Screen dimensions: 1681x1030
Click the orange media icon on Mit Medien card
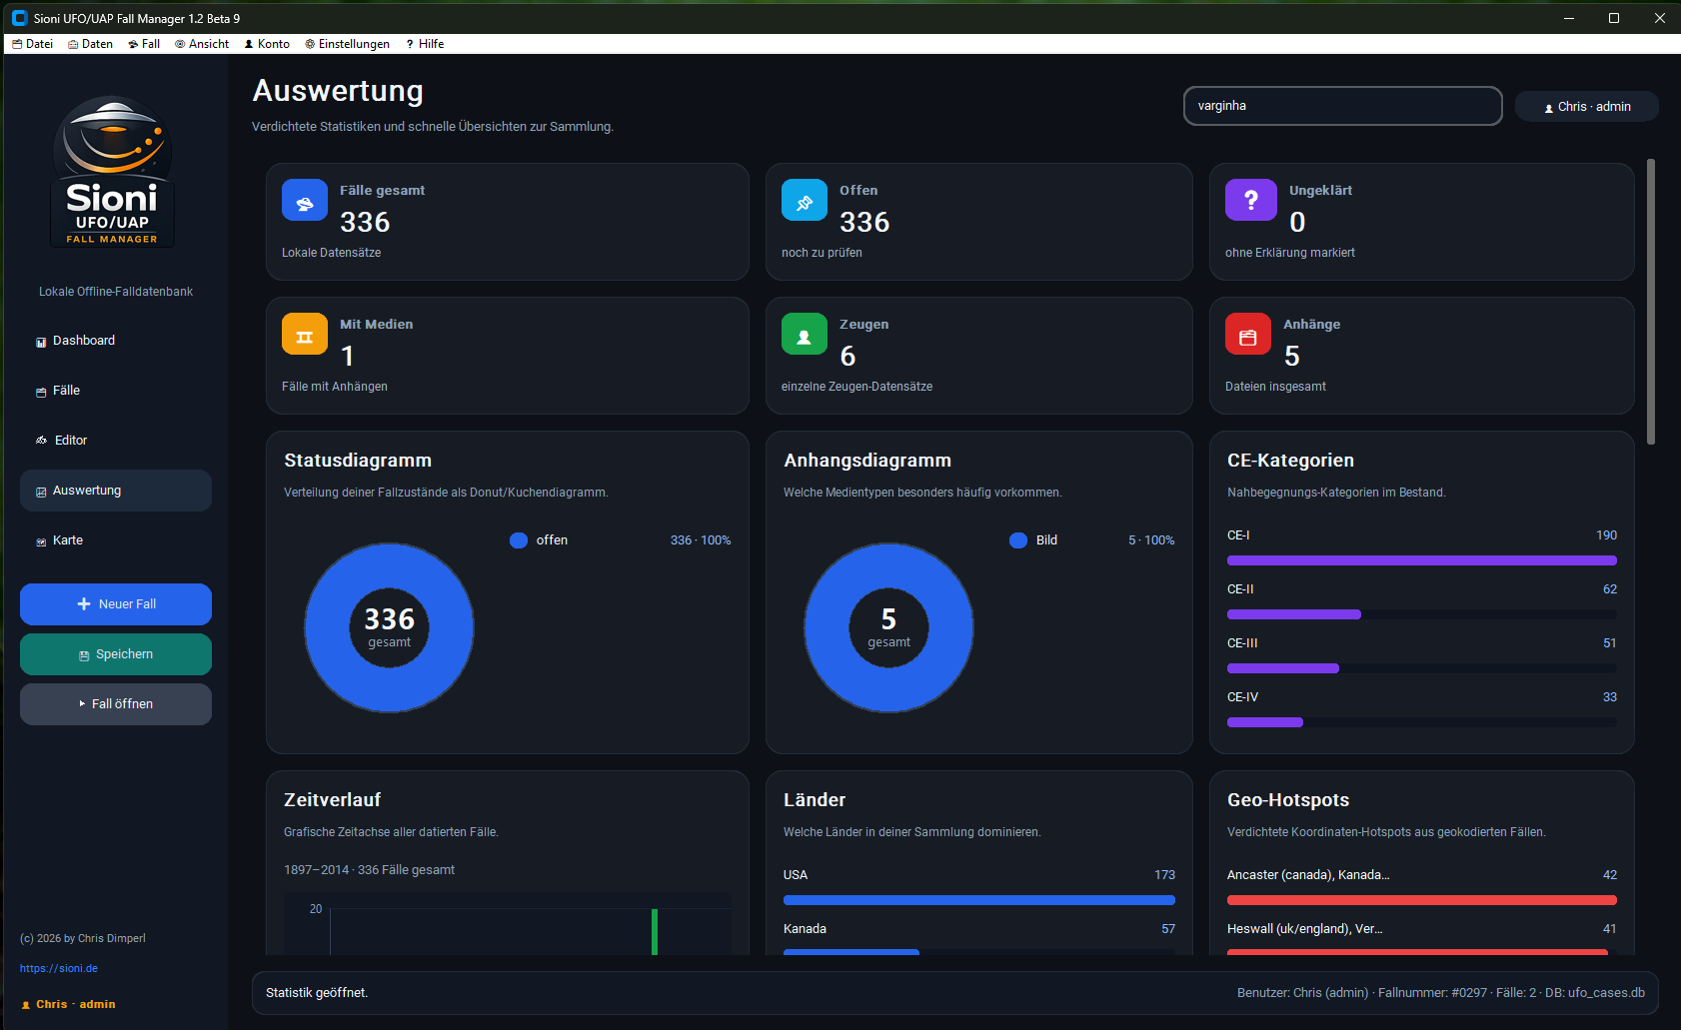click(305, 334)
